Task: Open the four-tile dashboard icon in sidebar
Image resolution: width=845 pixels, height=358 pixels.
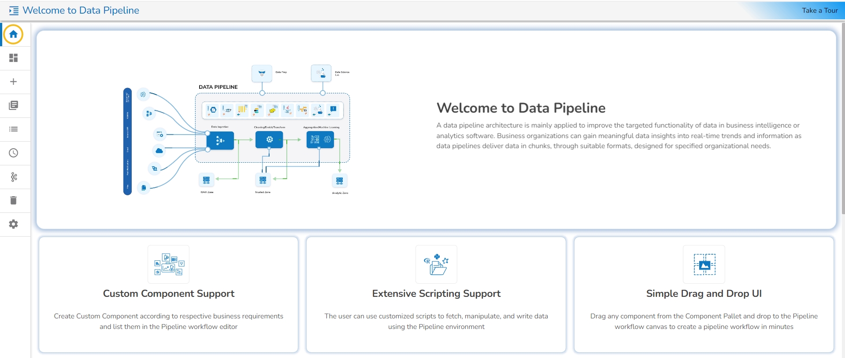Action: 14,58
